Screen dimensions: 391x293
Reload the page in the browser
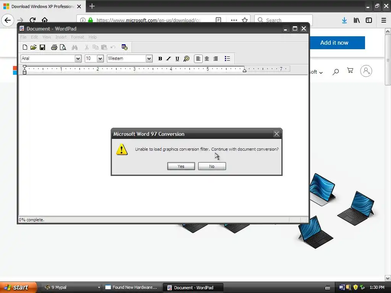tap(33, 20)
